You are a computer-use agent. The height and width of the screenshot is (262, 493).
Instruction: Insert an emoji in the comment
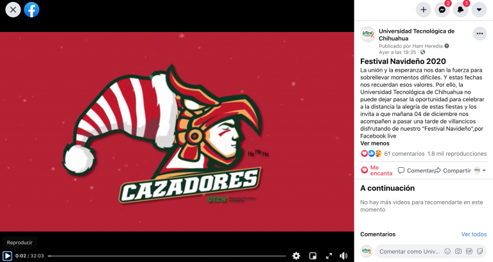click(447, 251)
